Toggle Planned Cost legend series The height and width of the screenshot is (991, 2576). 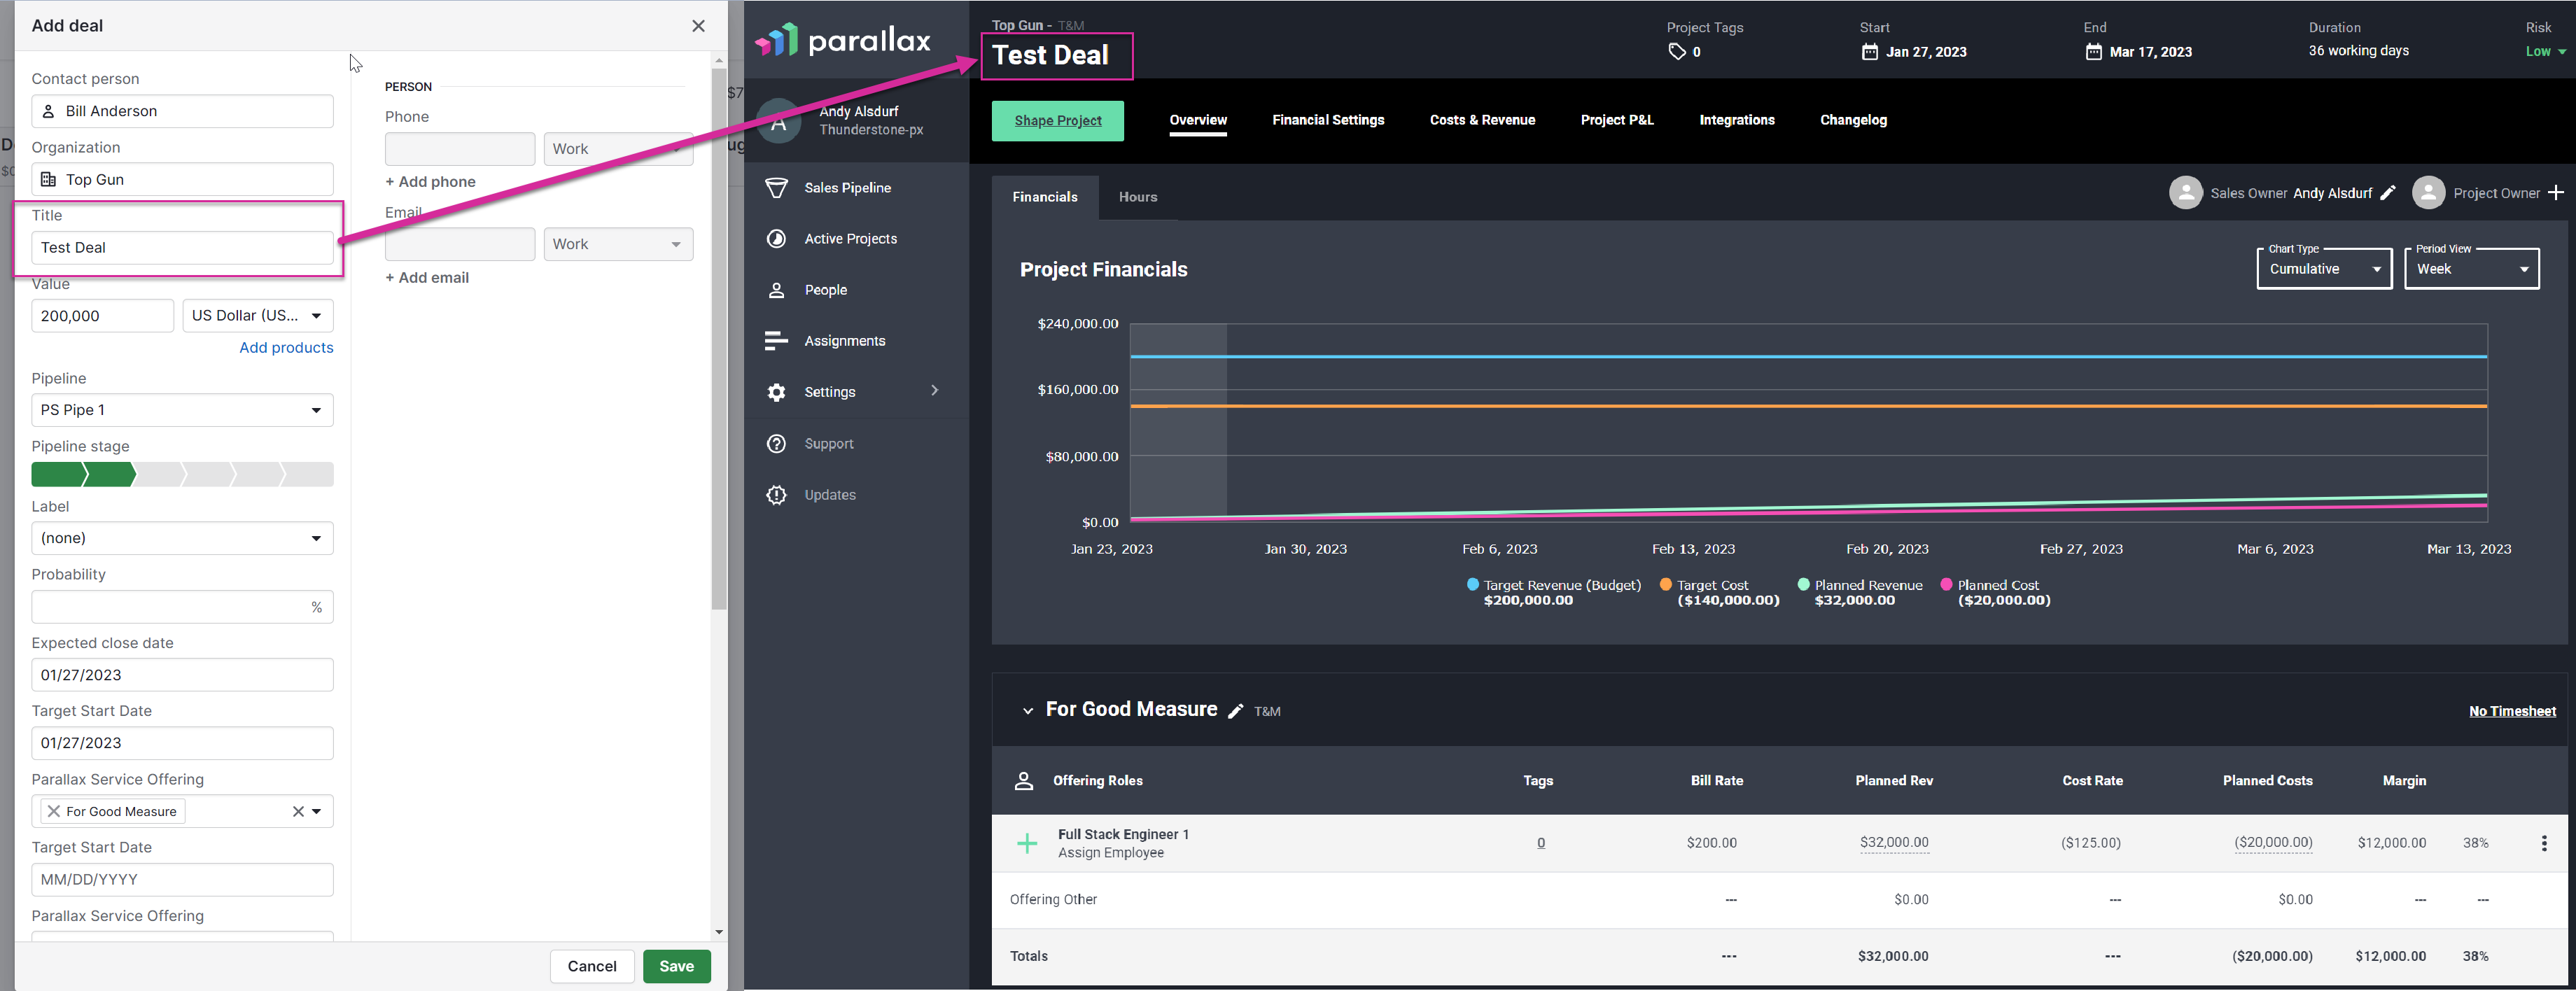point(1994,592)
